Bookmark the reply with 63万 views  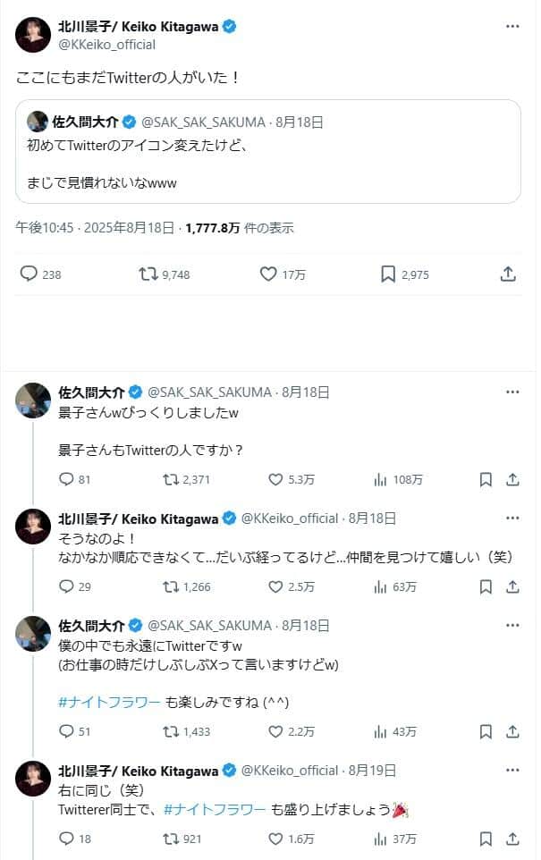pyautogui.click(x=486, y=586)
